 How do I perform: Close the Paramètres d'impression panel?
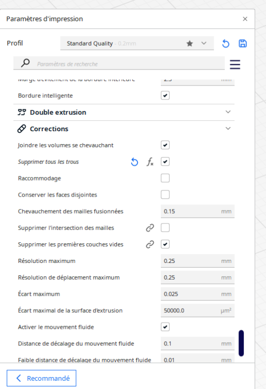245,19
